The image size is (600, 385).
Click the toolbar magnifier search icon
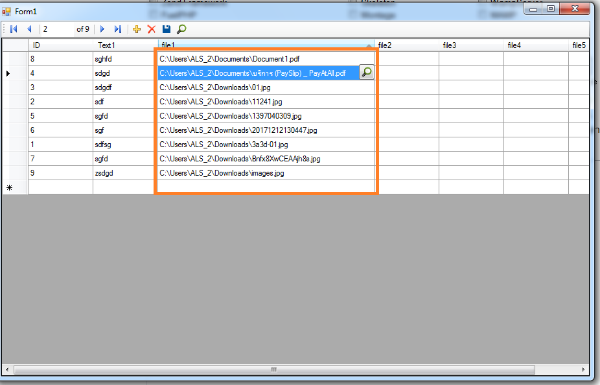(182, 29)
